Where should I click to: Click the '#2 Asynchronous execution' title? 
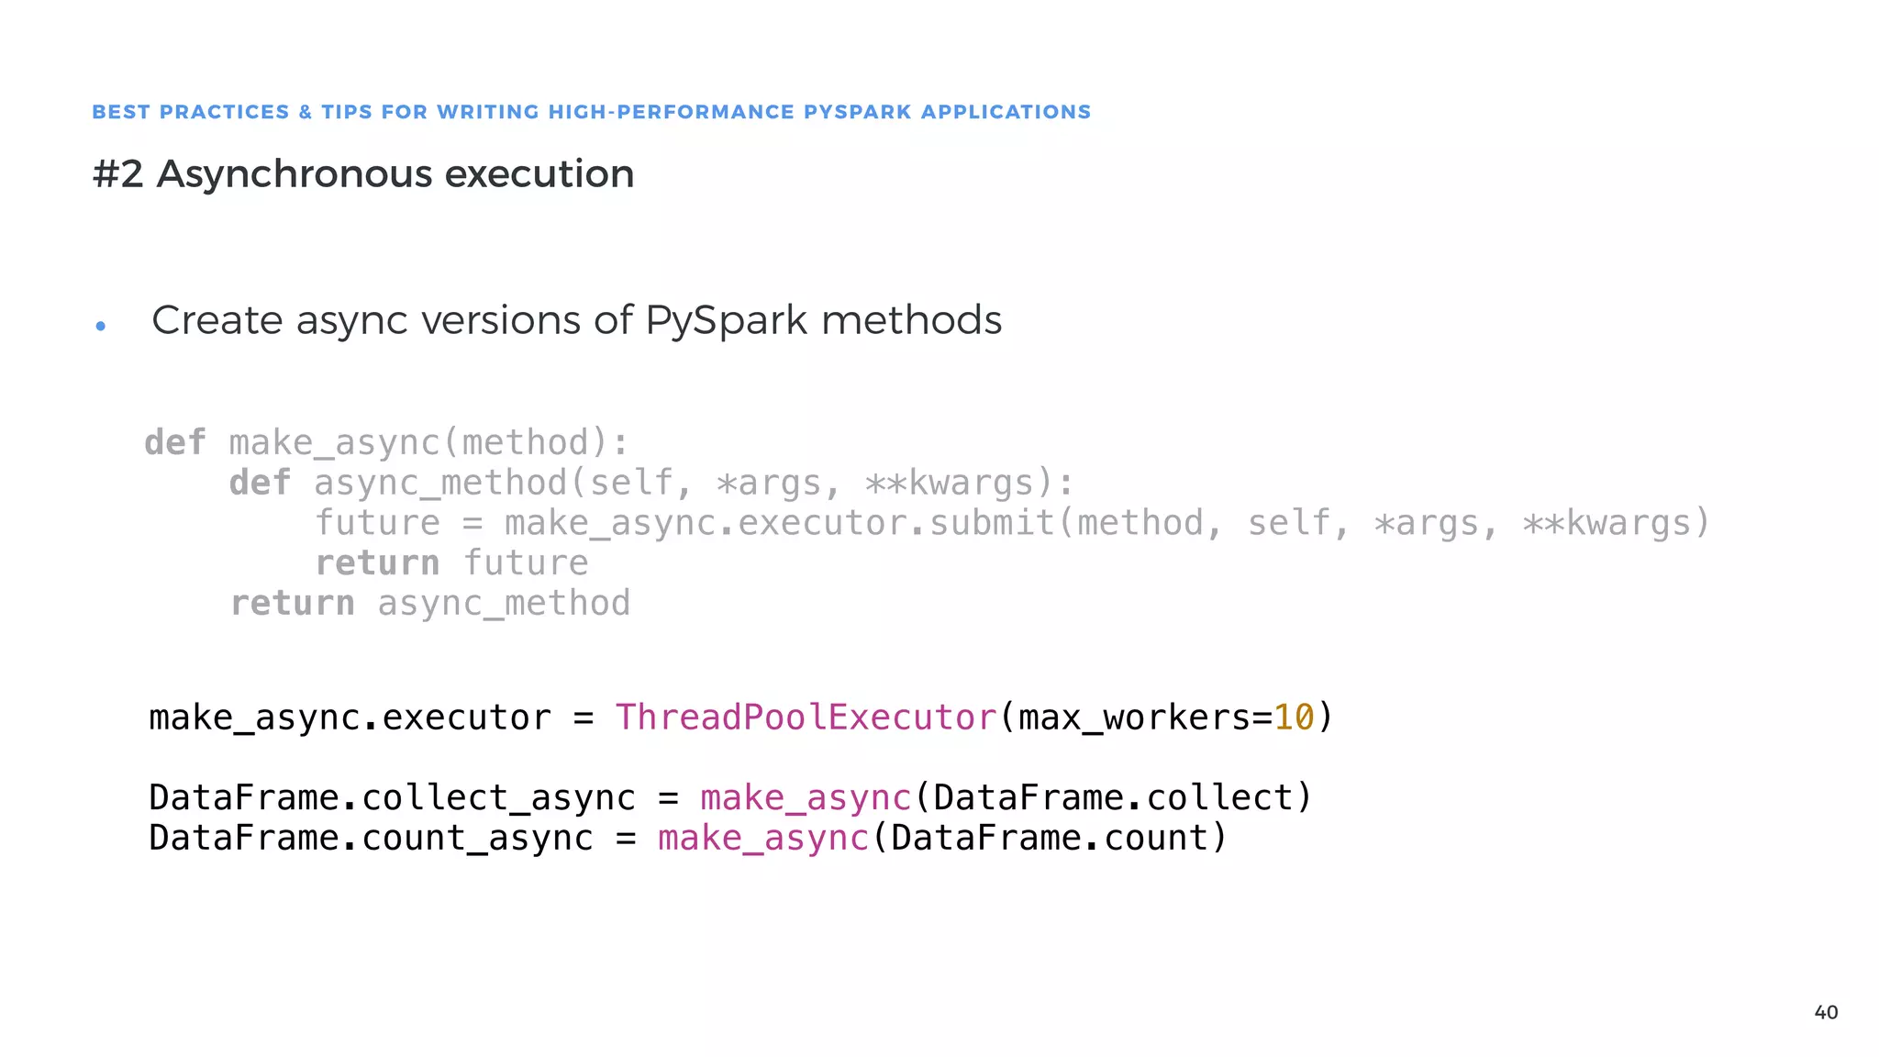363,173
